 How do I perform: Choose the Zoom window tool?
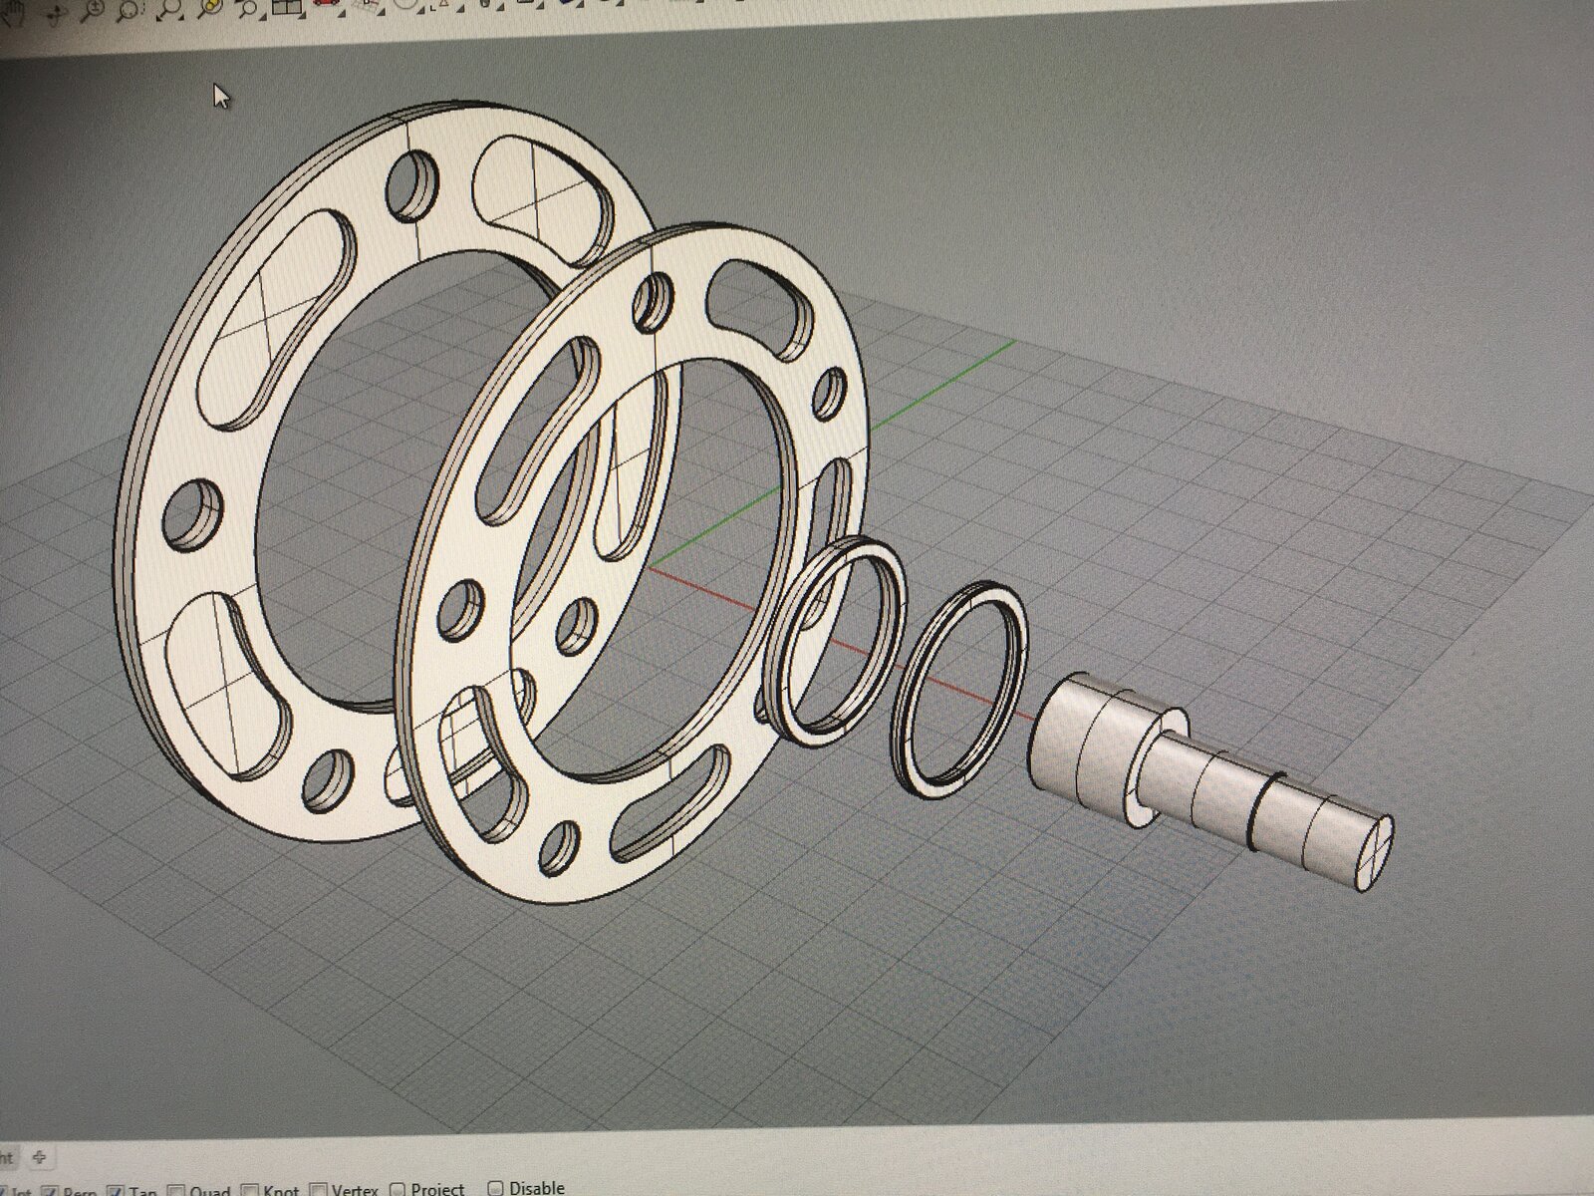[130, 11]
